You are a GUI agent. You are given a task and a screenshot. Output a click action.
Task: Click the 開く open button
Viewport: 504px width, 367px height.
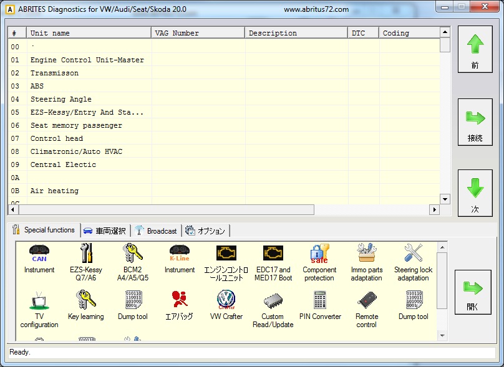click(473, 292)
